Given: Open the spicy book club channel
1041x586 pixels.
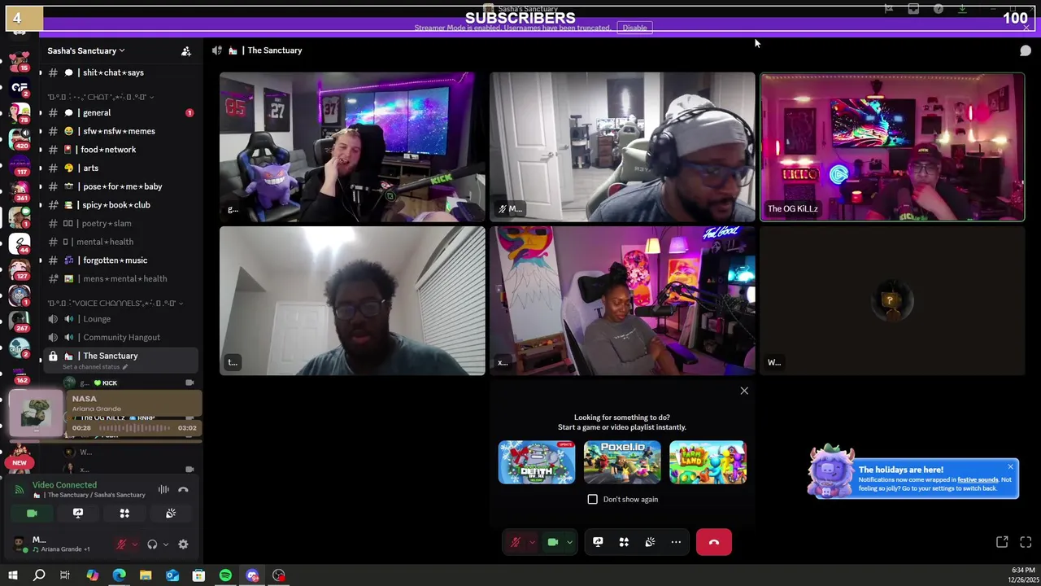Looking at the screenshot, I should [118, 205].
